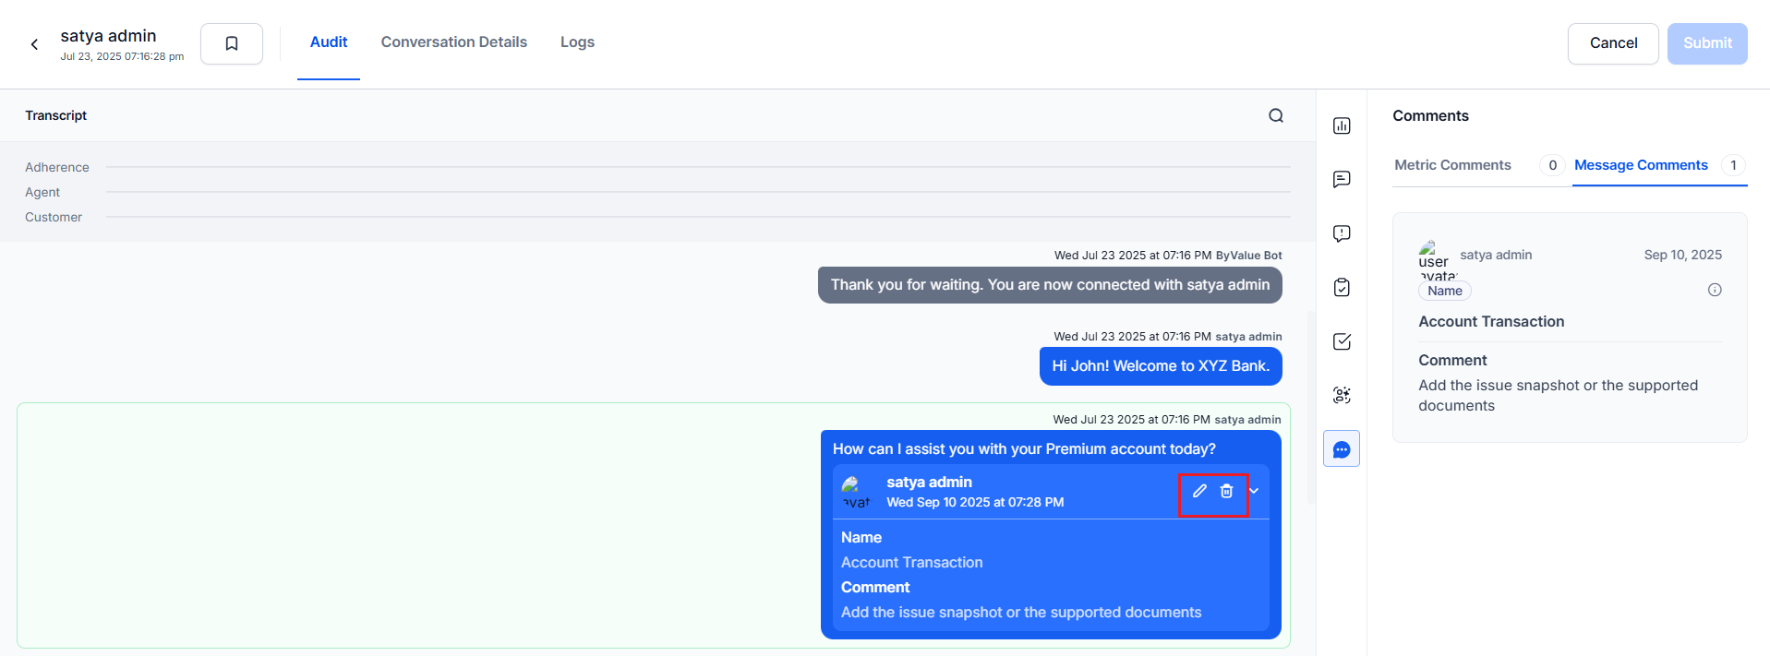Open the Logs tab
1770x656 pixels.
[x=577, y=42]
